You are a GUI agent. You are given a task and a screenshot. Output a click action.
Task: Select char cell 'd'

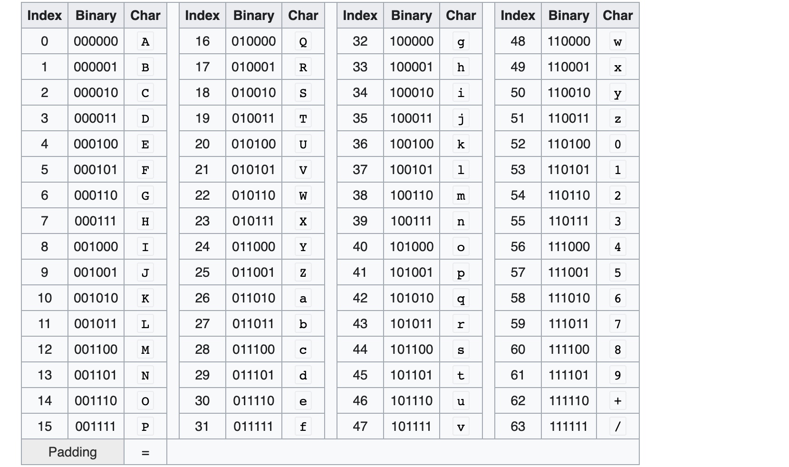(303, 375)
